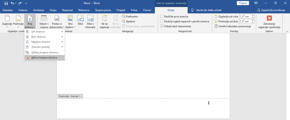Click Sljedeće navigation button
Viewport: 290px width, 120px height.
[x=130, y=21]
